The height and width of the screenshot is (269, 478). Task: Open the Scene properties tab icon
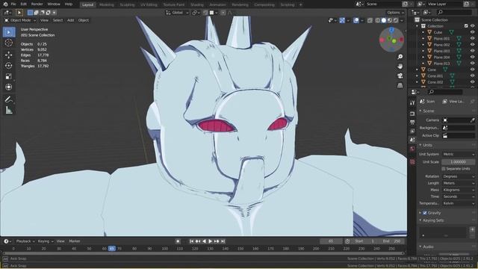click(412, 140)
